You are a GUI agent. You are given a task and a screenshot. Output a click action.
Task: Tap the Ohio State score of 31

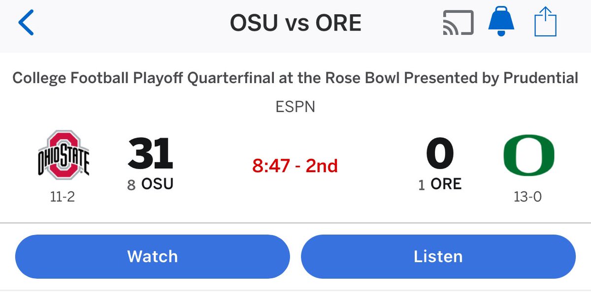(x=150, y=153)
